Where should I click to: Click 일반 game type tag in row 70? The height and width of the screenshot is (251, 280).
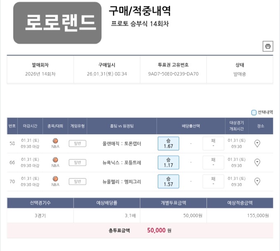[77, 181]
